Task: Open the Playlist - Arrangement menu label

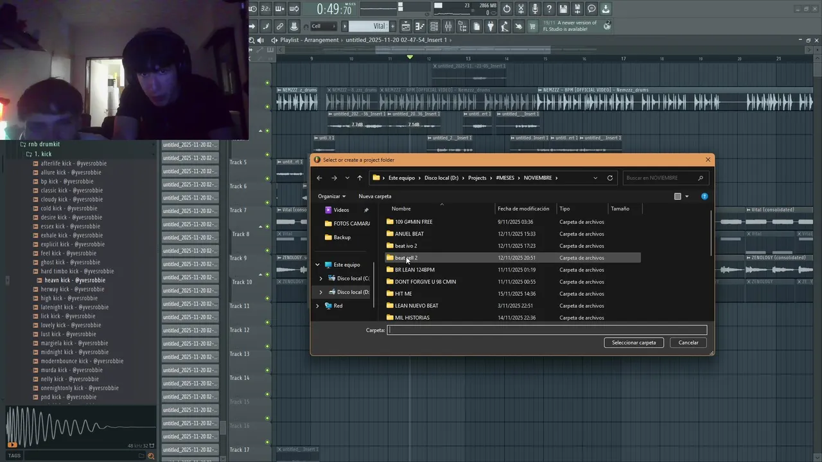Action: 309,40
